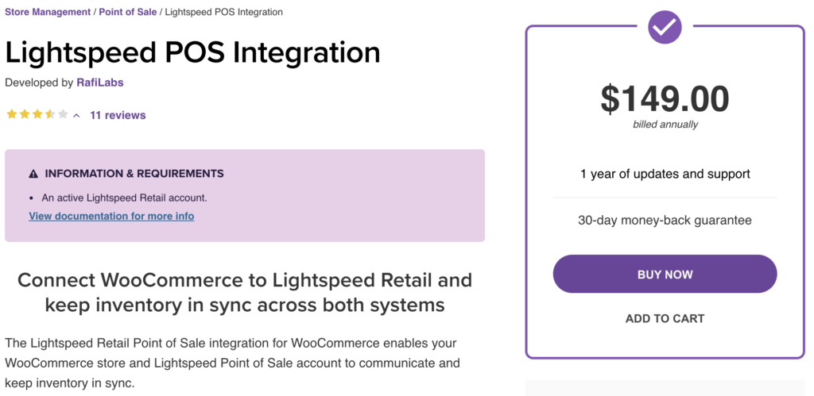
Task: Open the 11 reviews link
Action: 118,115
